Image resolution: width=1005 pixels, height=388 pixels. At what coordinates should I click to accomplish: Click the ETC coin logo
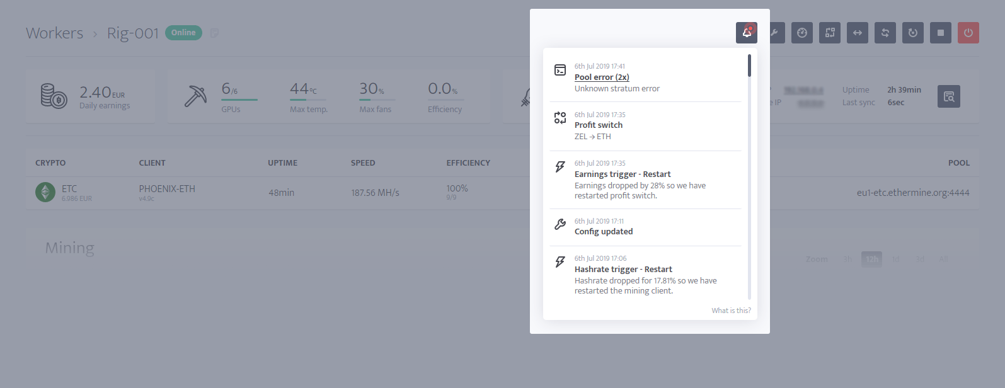click(x=45, y=192)
